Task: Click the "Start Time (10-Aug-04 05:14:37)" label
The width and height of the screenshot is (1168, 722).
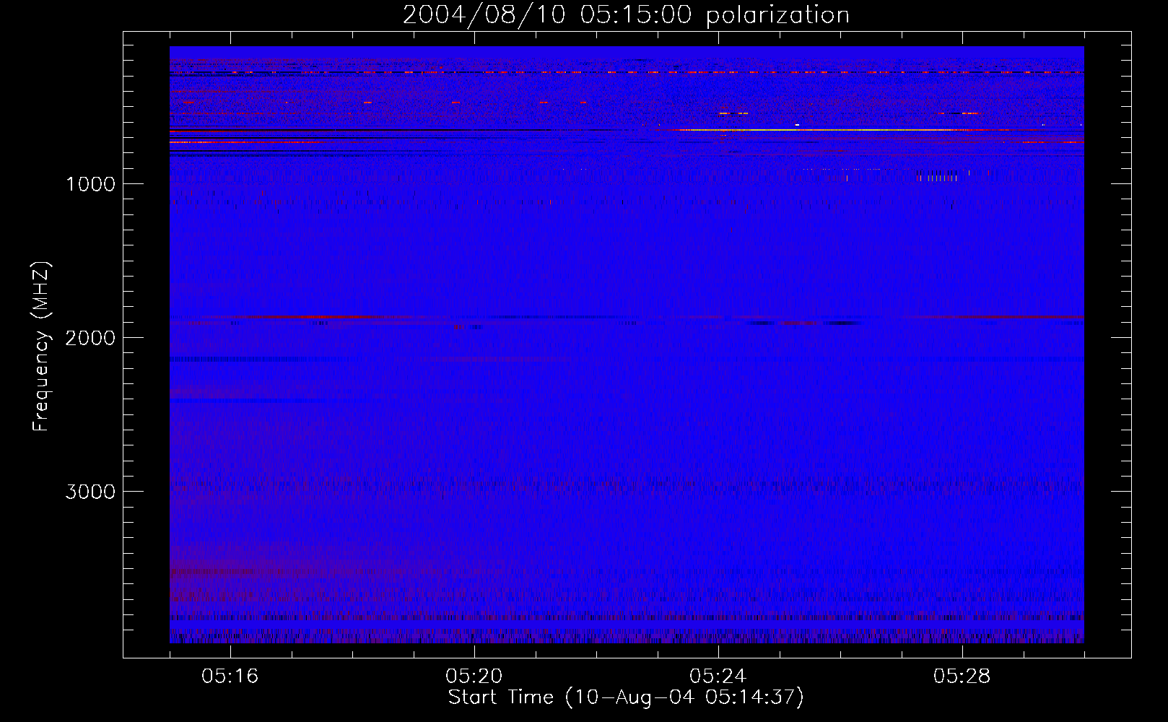Action: click(626, 697)
